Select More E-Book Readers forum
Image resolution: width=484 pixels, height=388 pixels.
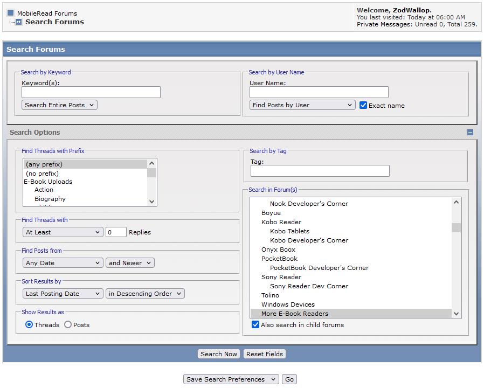pyautogui.click(x=351, y=313)
